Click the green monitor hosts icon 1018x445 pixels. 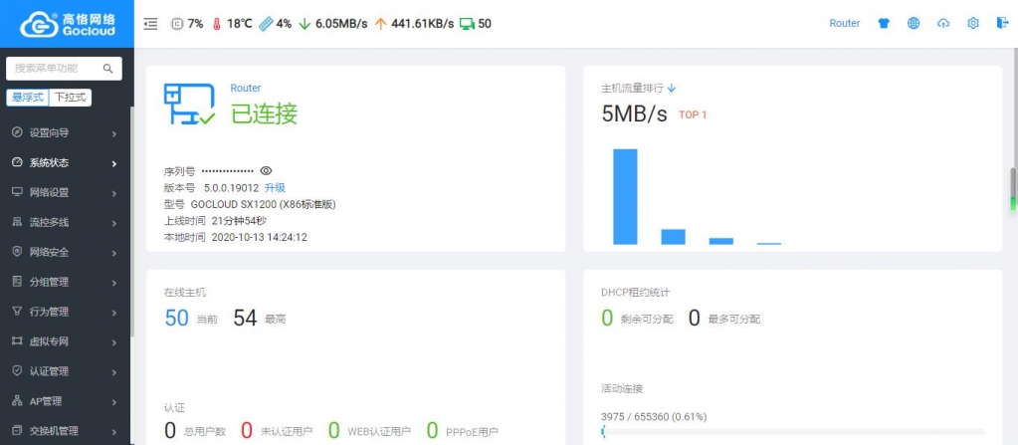(x=466, y=24)
